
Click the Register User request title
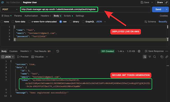30,2
